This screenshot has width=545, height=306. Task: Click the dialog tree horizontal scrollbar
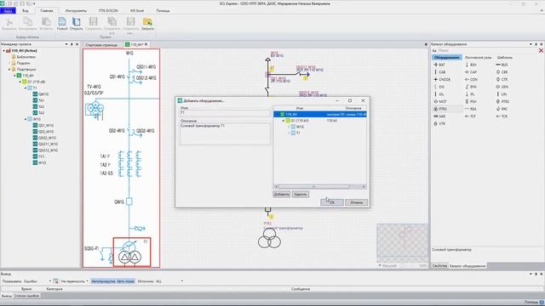[320, 187]
